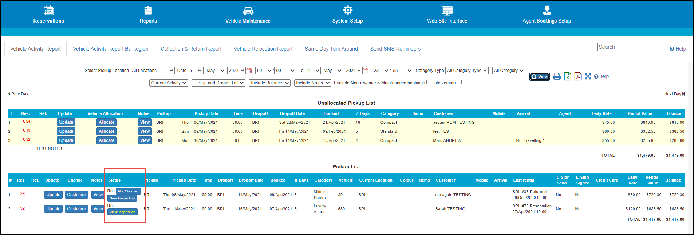Screen dimensions: 694x235
Task: Open the All Category Type dropdown
Action: point(467,71)
